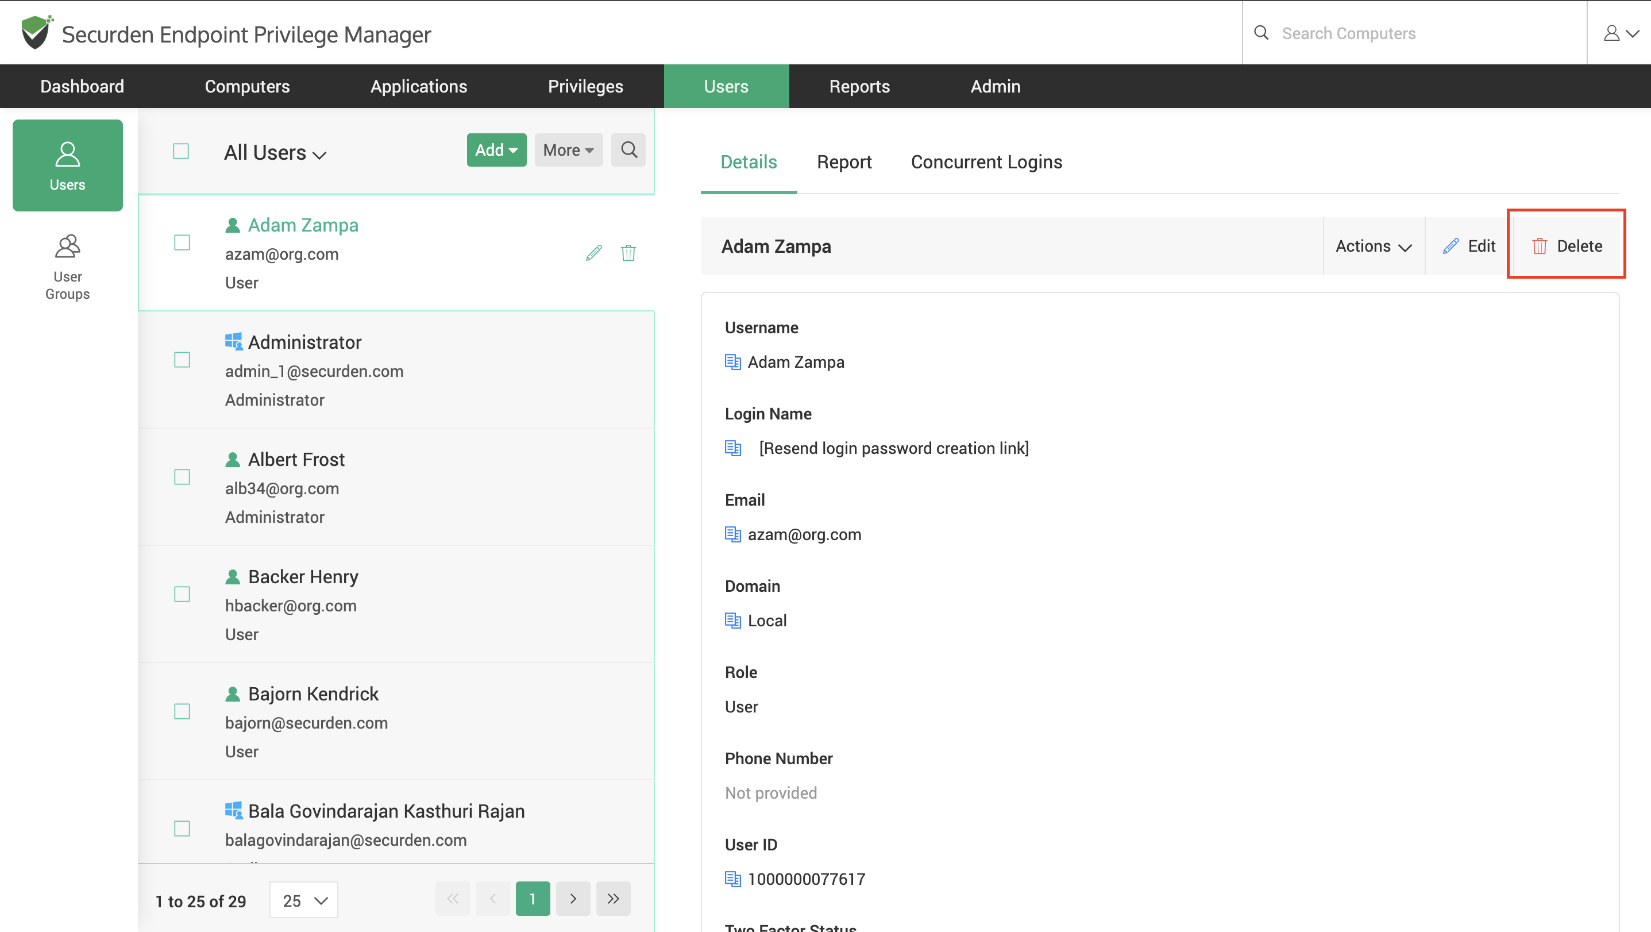
Task: Go to the last page of users
Action: click(x=613, y=899)
